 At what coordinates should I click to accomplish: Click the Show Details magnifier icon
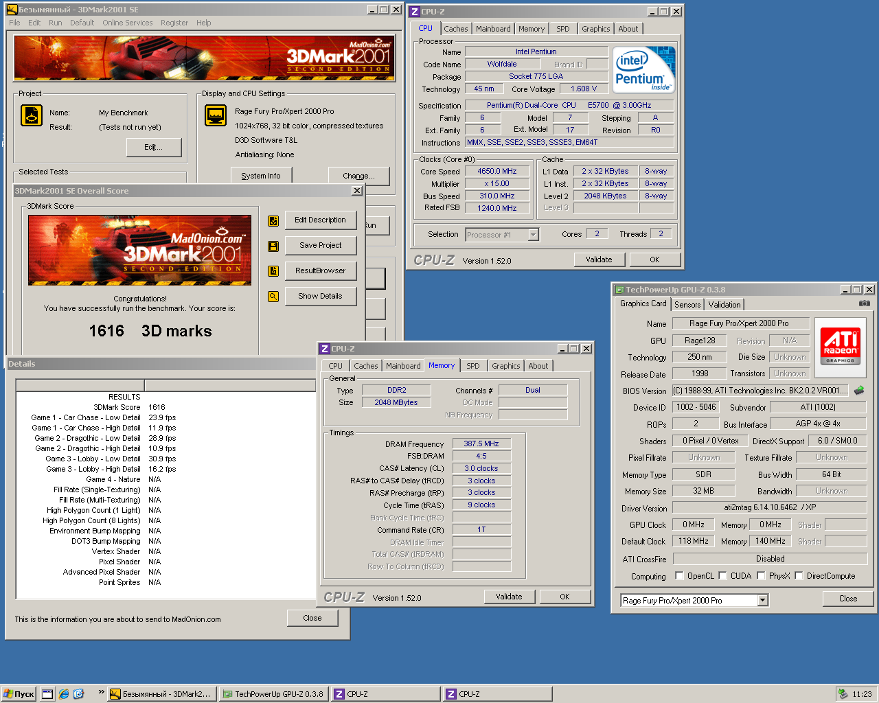tap(273, 297)
